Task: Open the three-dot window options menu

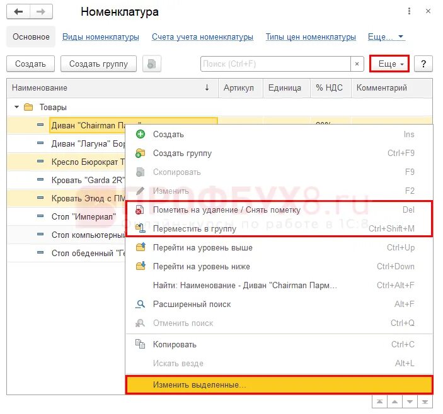Action: click(409, 11)
